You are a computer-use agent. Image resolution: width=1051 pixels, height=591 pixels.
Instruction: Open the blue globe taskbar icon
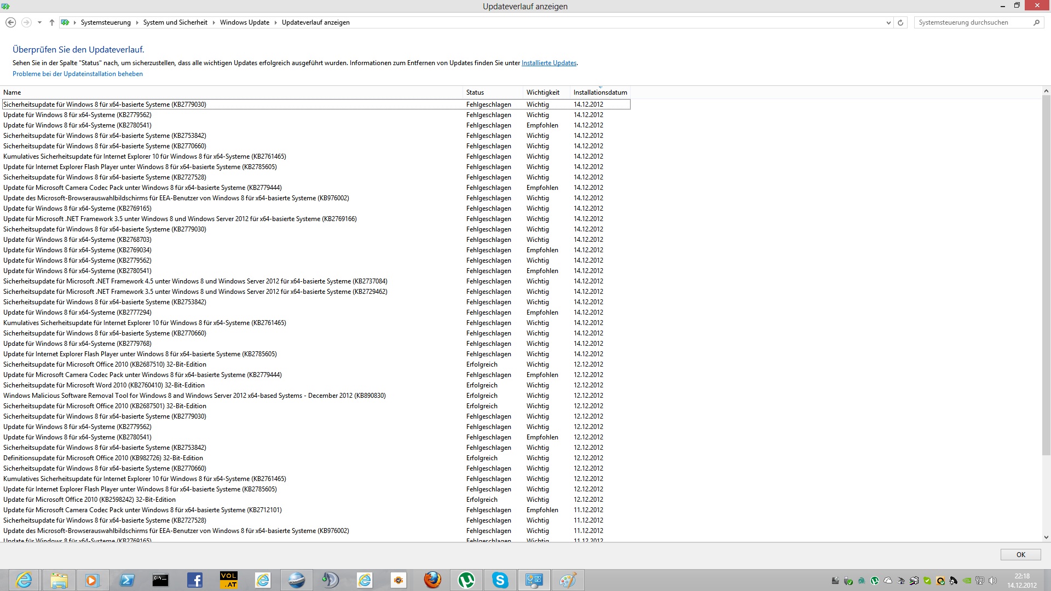click(297, 580)
